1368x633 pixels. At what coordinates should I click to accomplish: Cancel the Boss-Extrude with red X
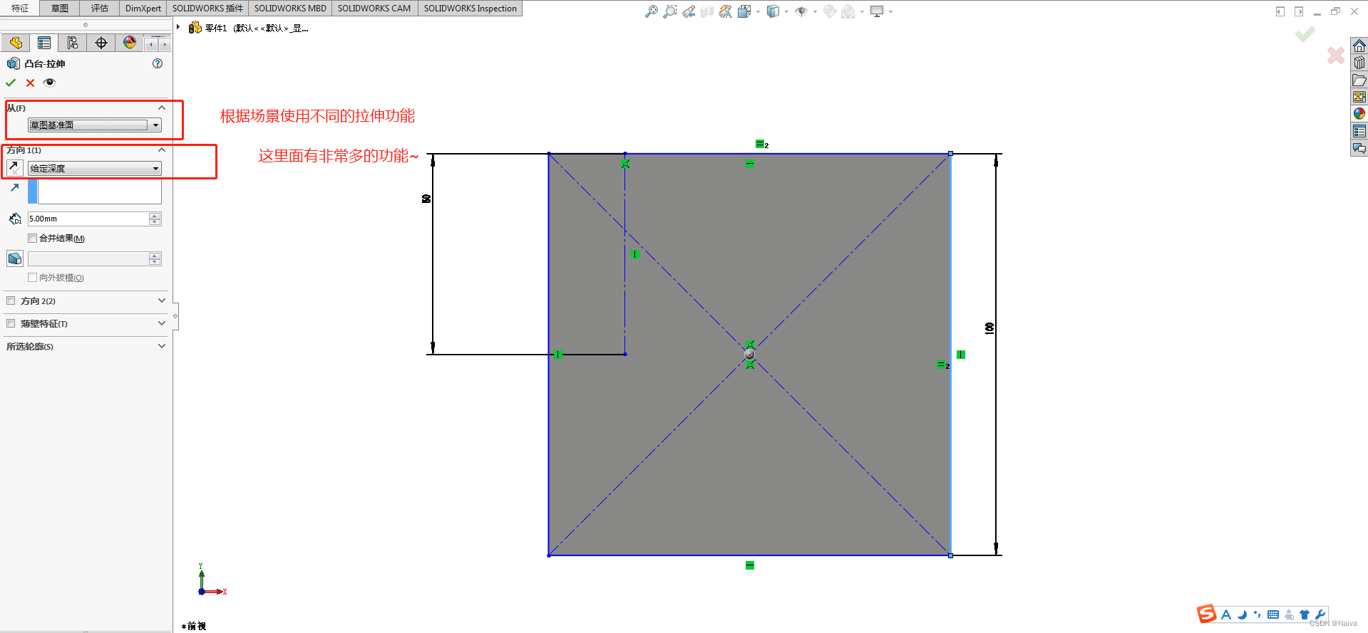coord(30,83)
